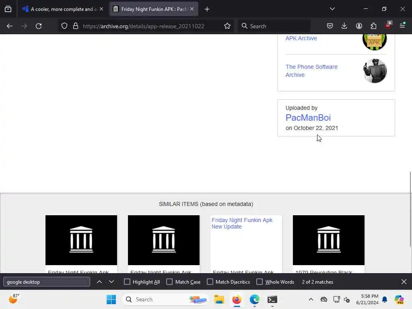
Task: Open the Pocket save icon
Action: 330,26
